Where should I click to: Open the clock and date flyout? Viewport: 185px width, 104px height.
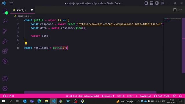tap(172, 101)
